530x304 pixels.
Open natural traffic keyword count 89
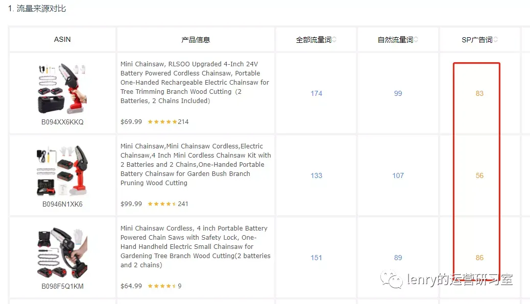(x=398, y=258)
